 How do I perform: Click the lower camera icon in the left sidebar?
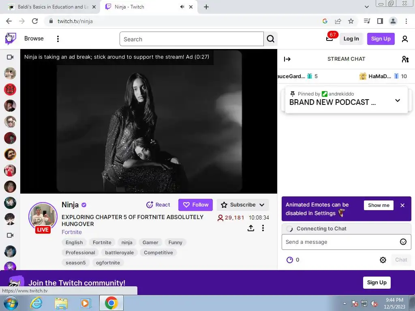coord(10,235)
